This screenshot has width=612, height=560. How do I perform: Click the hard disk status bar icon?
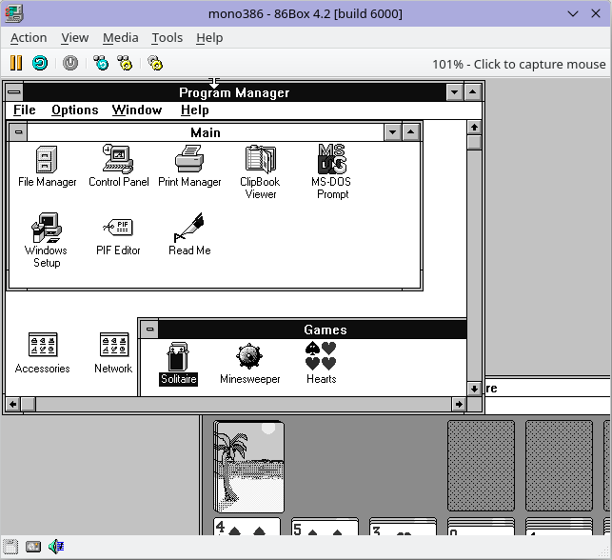click(x=33, y=547)
